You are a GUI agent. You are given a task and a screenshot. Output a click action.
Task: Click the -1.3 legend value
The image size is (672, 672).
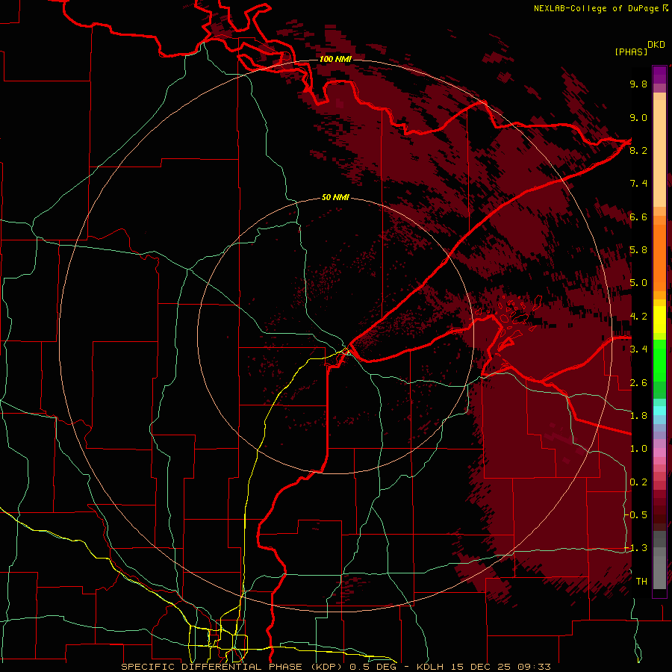click(x=636, y=548)
